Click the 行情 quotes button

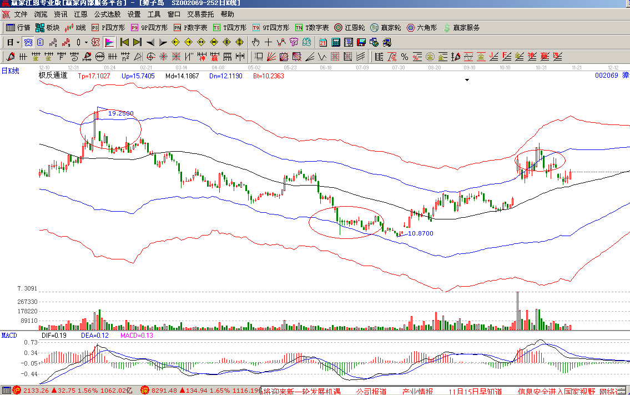coord(18,27)
